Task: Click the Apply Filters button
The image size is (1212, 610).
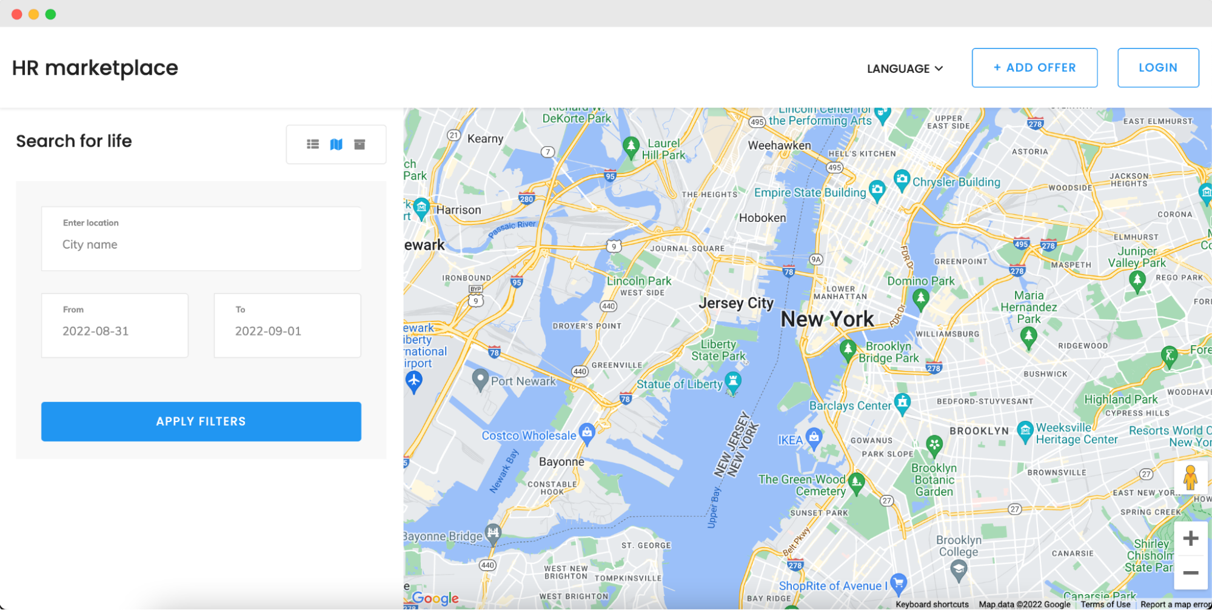Action: click(201, 421)
